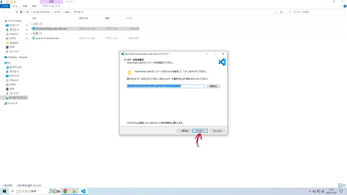Collapse the 今日 (1) group
The width and height of the screenshot is (347, 195).
pos(31,24)
